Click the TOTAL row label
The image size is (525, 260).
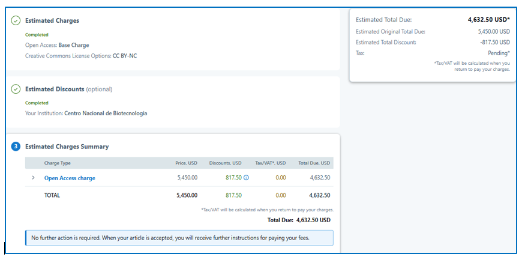tap(52, 195)
